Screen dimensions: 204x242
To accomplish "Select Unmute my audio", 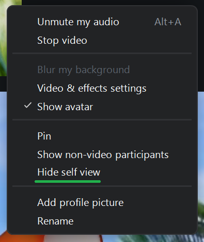I will [x=102, y=22].
